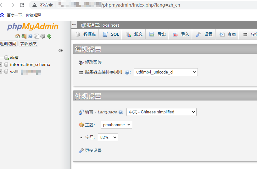
Task: Click the help icon beside collation setting
Action: point(127,72)
